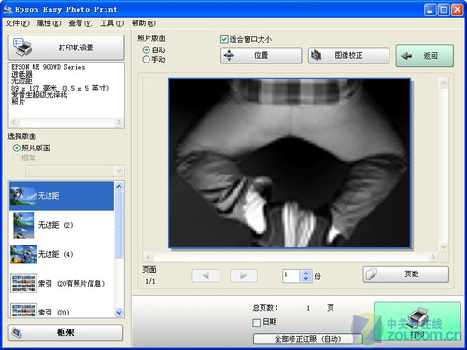Click the image correction icon on 图像校正
Image resolution: width=467 pixels, height=350 pixels.
[x=317, y=55]
